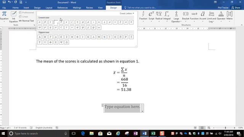Click the Ink Equation button
The image size is (244, 137).
point(14,17)
